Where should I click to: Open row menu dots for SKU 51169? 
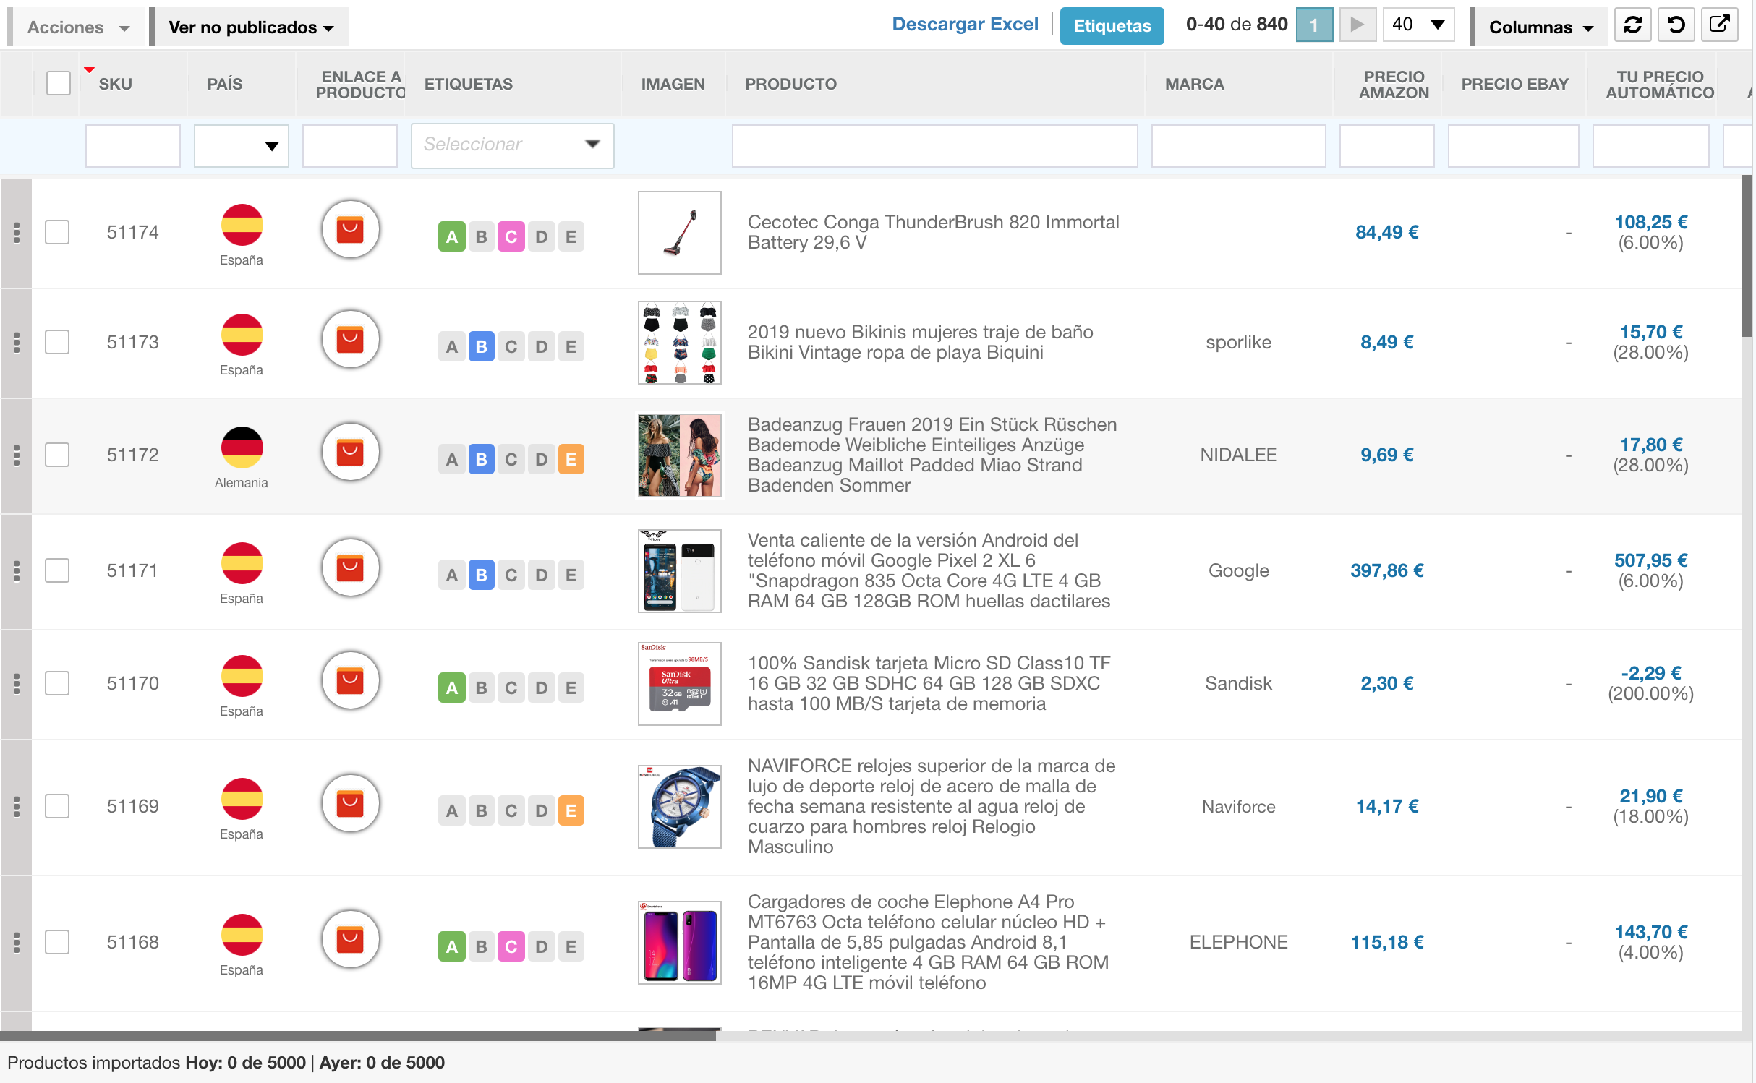tap(17, 807)
